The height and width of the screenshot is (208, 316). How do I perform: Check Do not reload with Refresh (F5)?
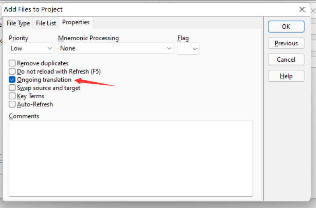12,72
